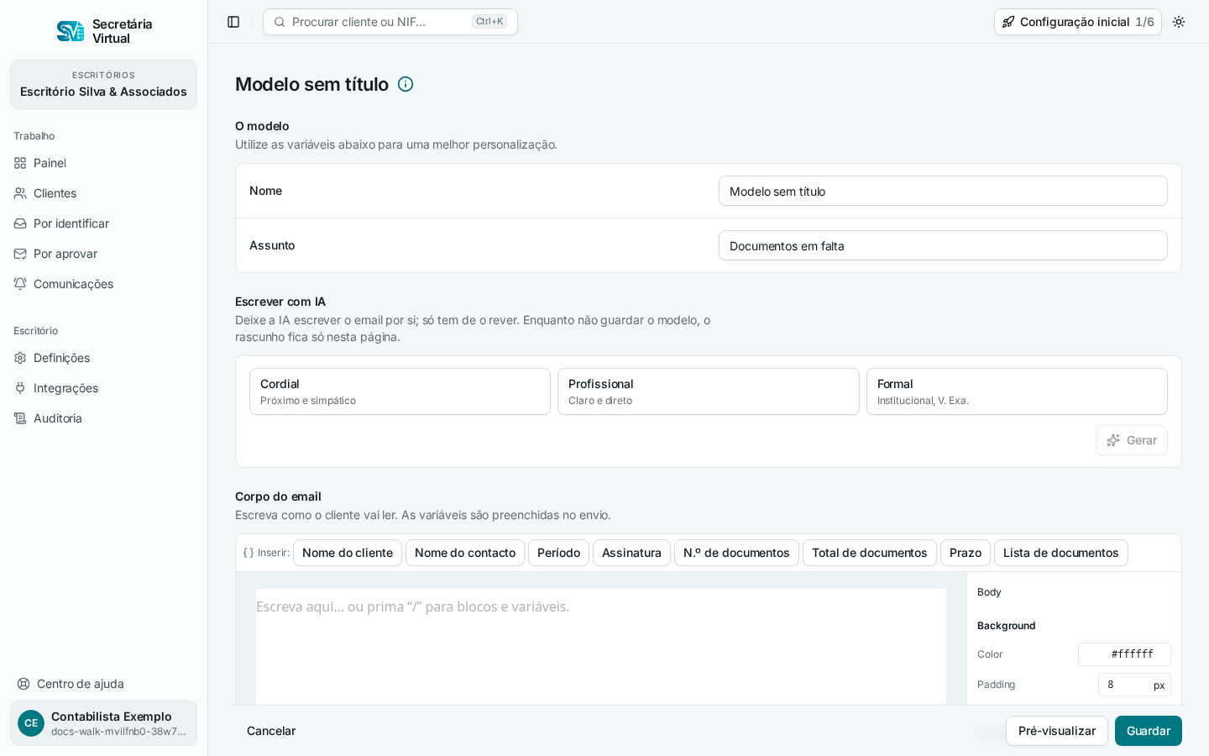This screenshot has height=756, width=1209.
Task: Open the Clientes menu item
Action: [x=103, y=193]
